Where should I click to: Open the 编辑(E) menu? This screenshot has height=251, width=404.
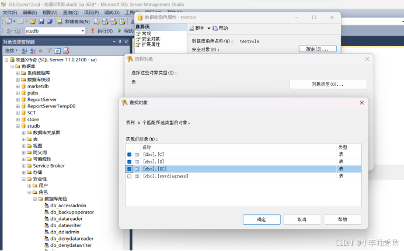[x=30, y=13]
